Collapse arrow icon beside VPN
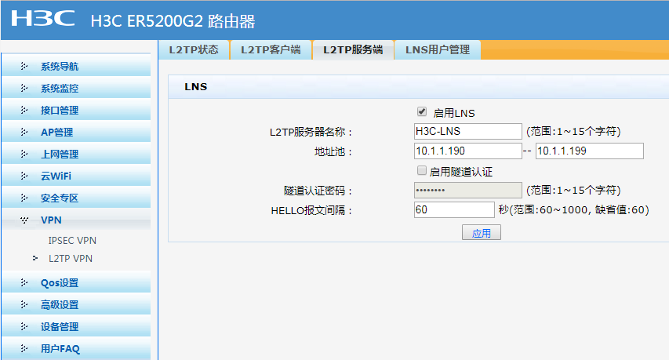669x360 pixels. (24, 220)
